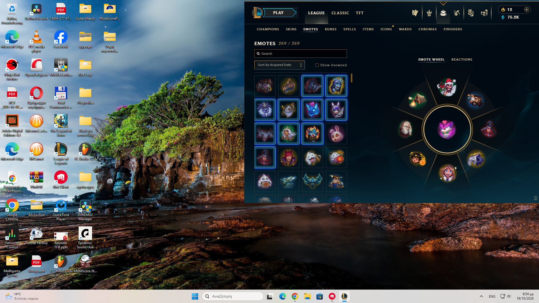Click the trash icon below emote wheel
The image size is (539, 303).
point(535,198)
